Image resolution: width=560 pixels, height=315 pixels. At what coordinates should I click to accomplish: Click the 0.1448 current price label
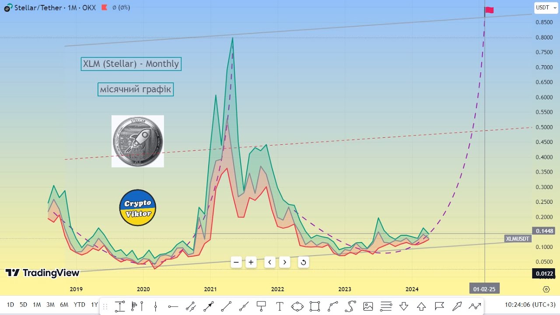(544, 231)
